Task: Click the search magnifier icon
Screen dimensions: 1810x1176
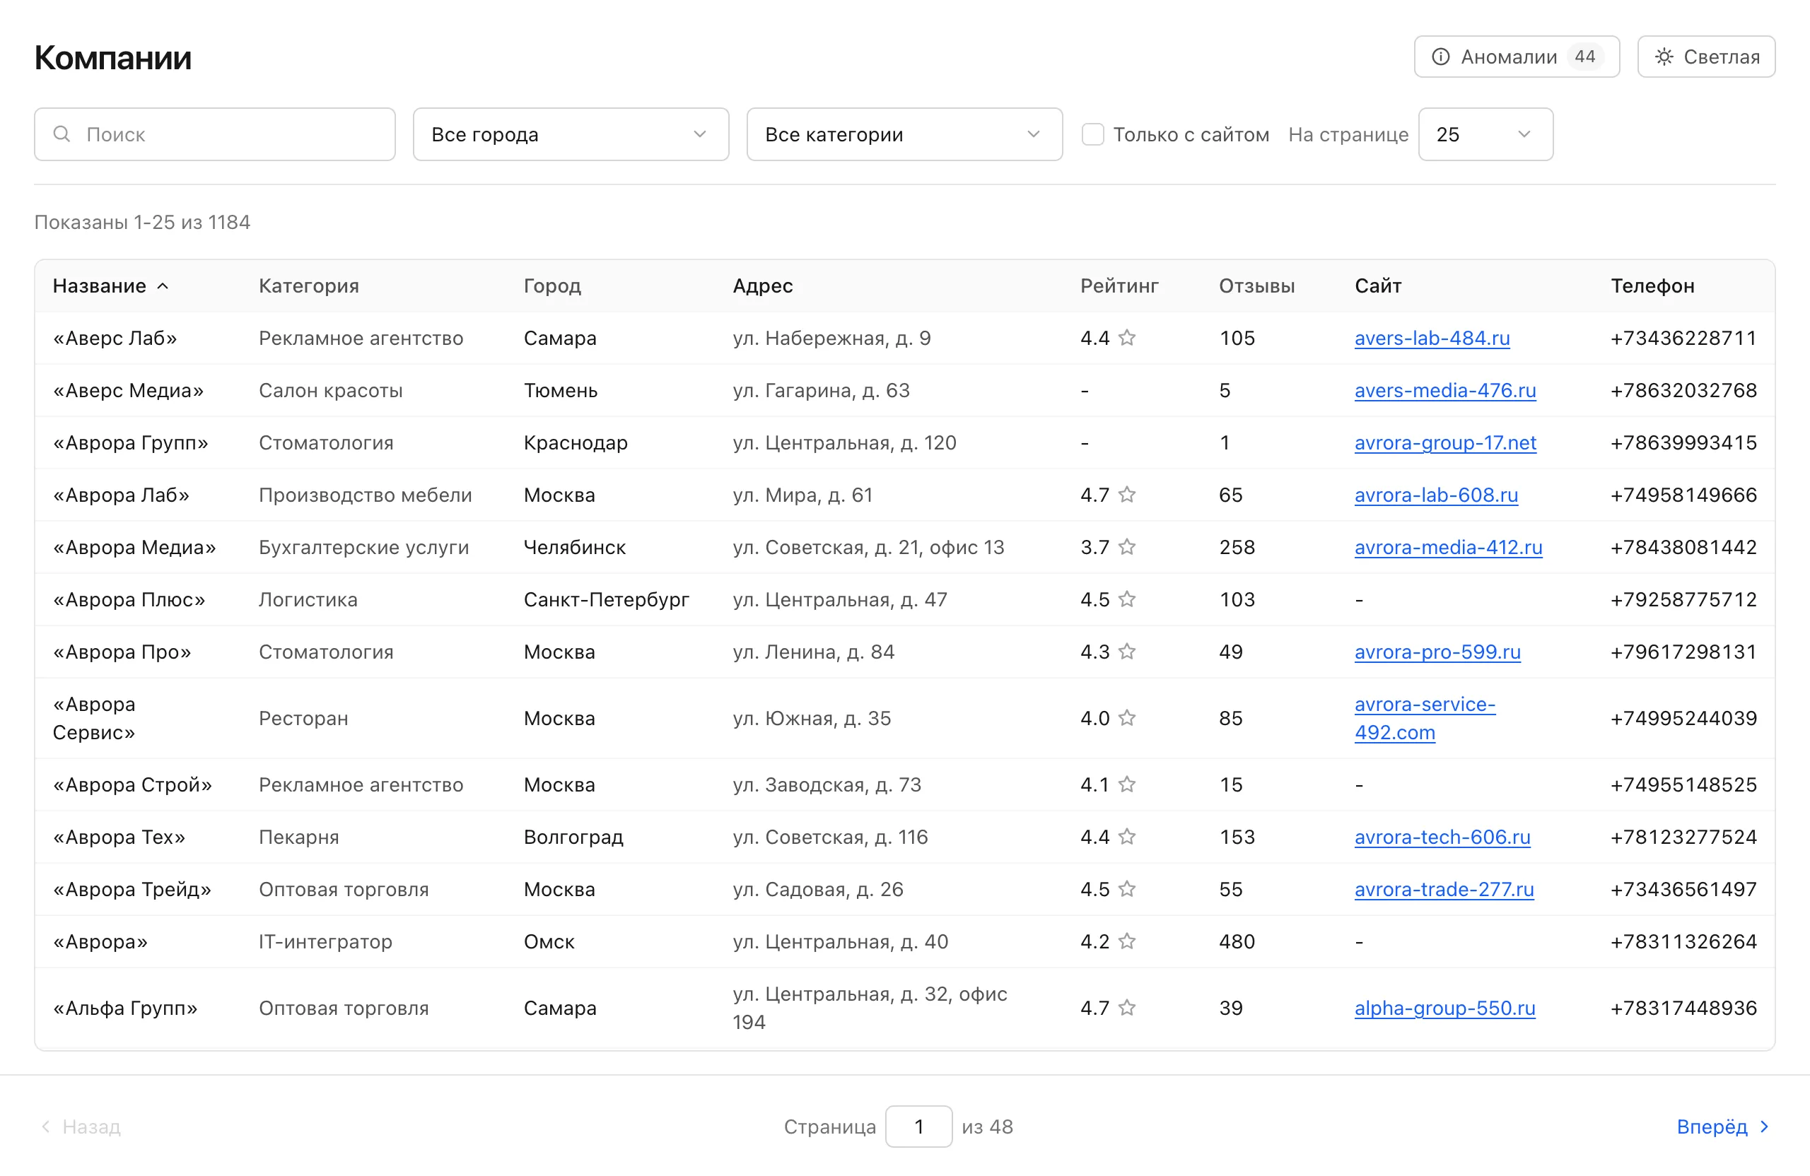Action: (x=62, y=134)
